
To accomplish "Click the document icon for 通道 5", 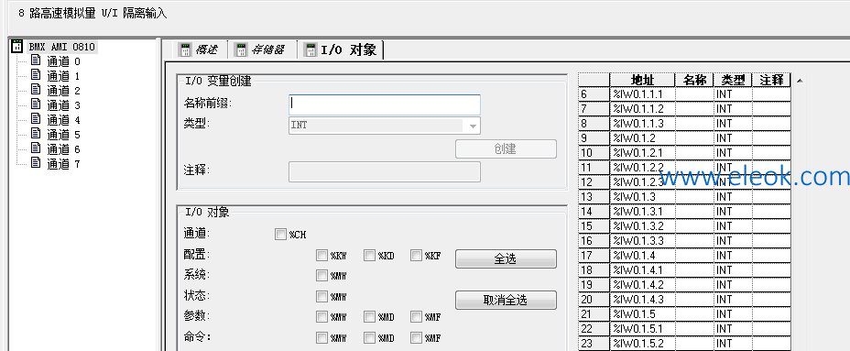I will coord(36,134).
